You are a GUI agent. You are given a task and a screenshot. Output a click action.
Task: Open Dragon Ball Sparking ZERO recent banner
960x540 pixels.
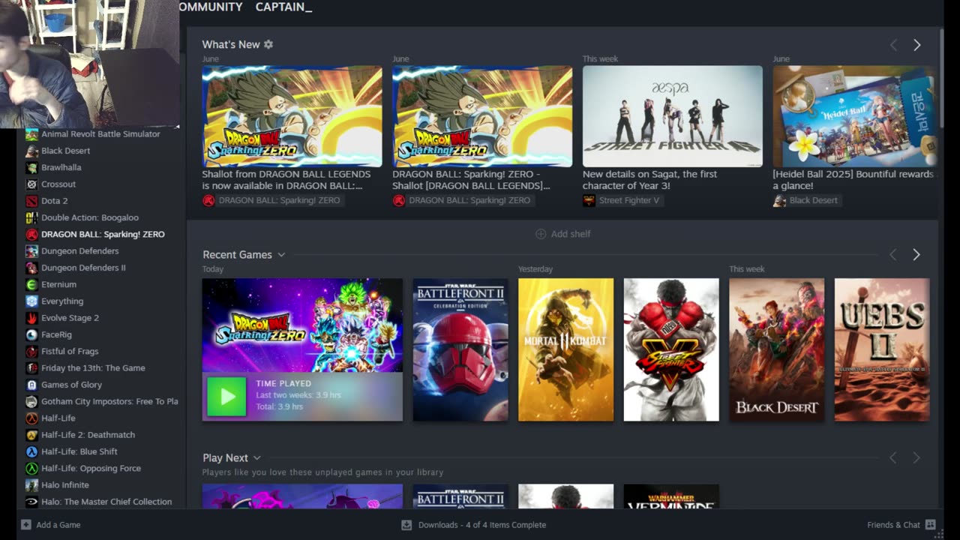coord(302,325)
